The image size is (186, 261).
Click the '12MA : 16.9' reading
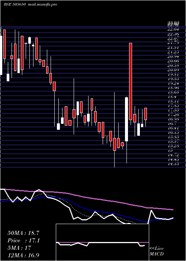[23, 255]
